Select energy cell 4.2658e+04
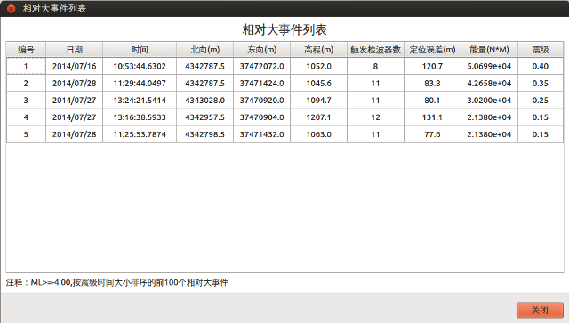Image resolution: width=569 pixels, height=323 pixels. point(489,84)
